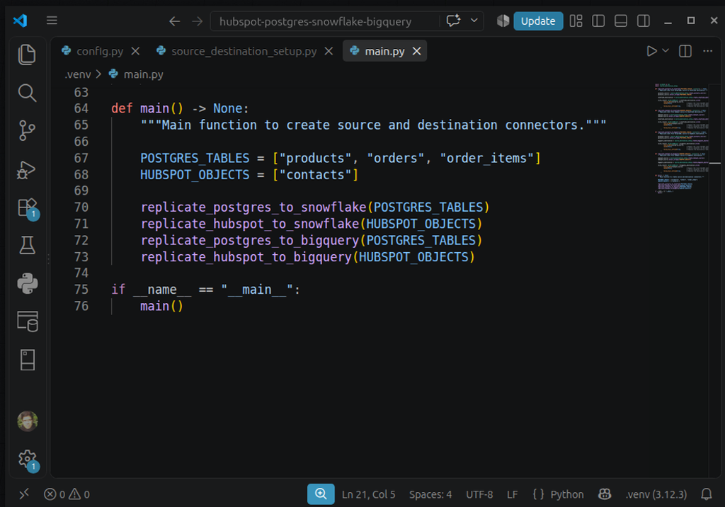Open the Search view
Viewport: 725px width, 507px height.
28,93
